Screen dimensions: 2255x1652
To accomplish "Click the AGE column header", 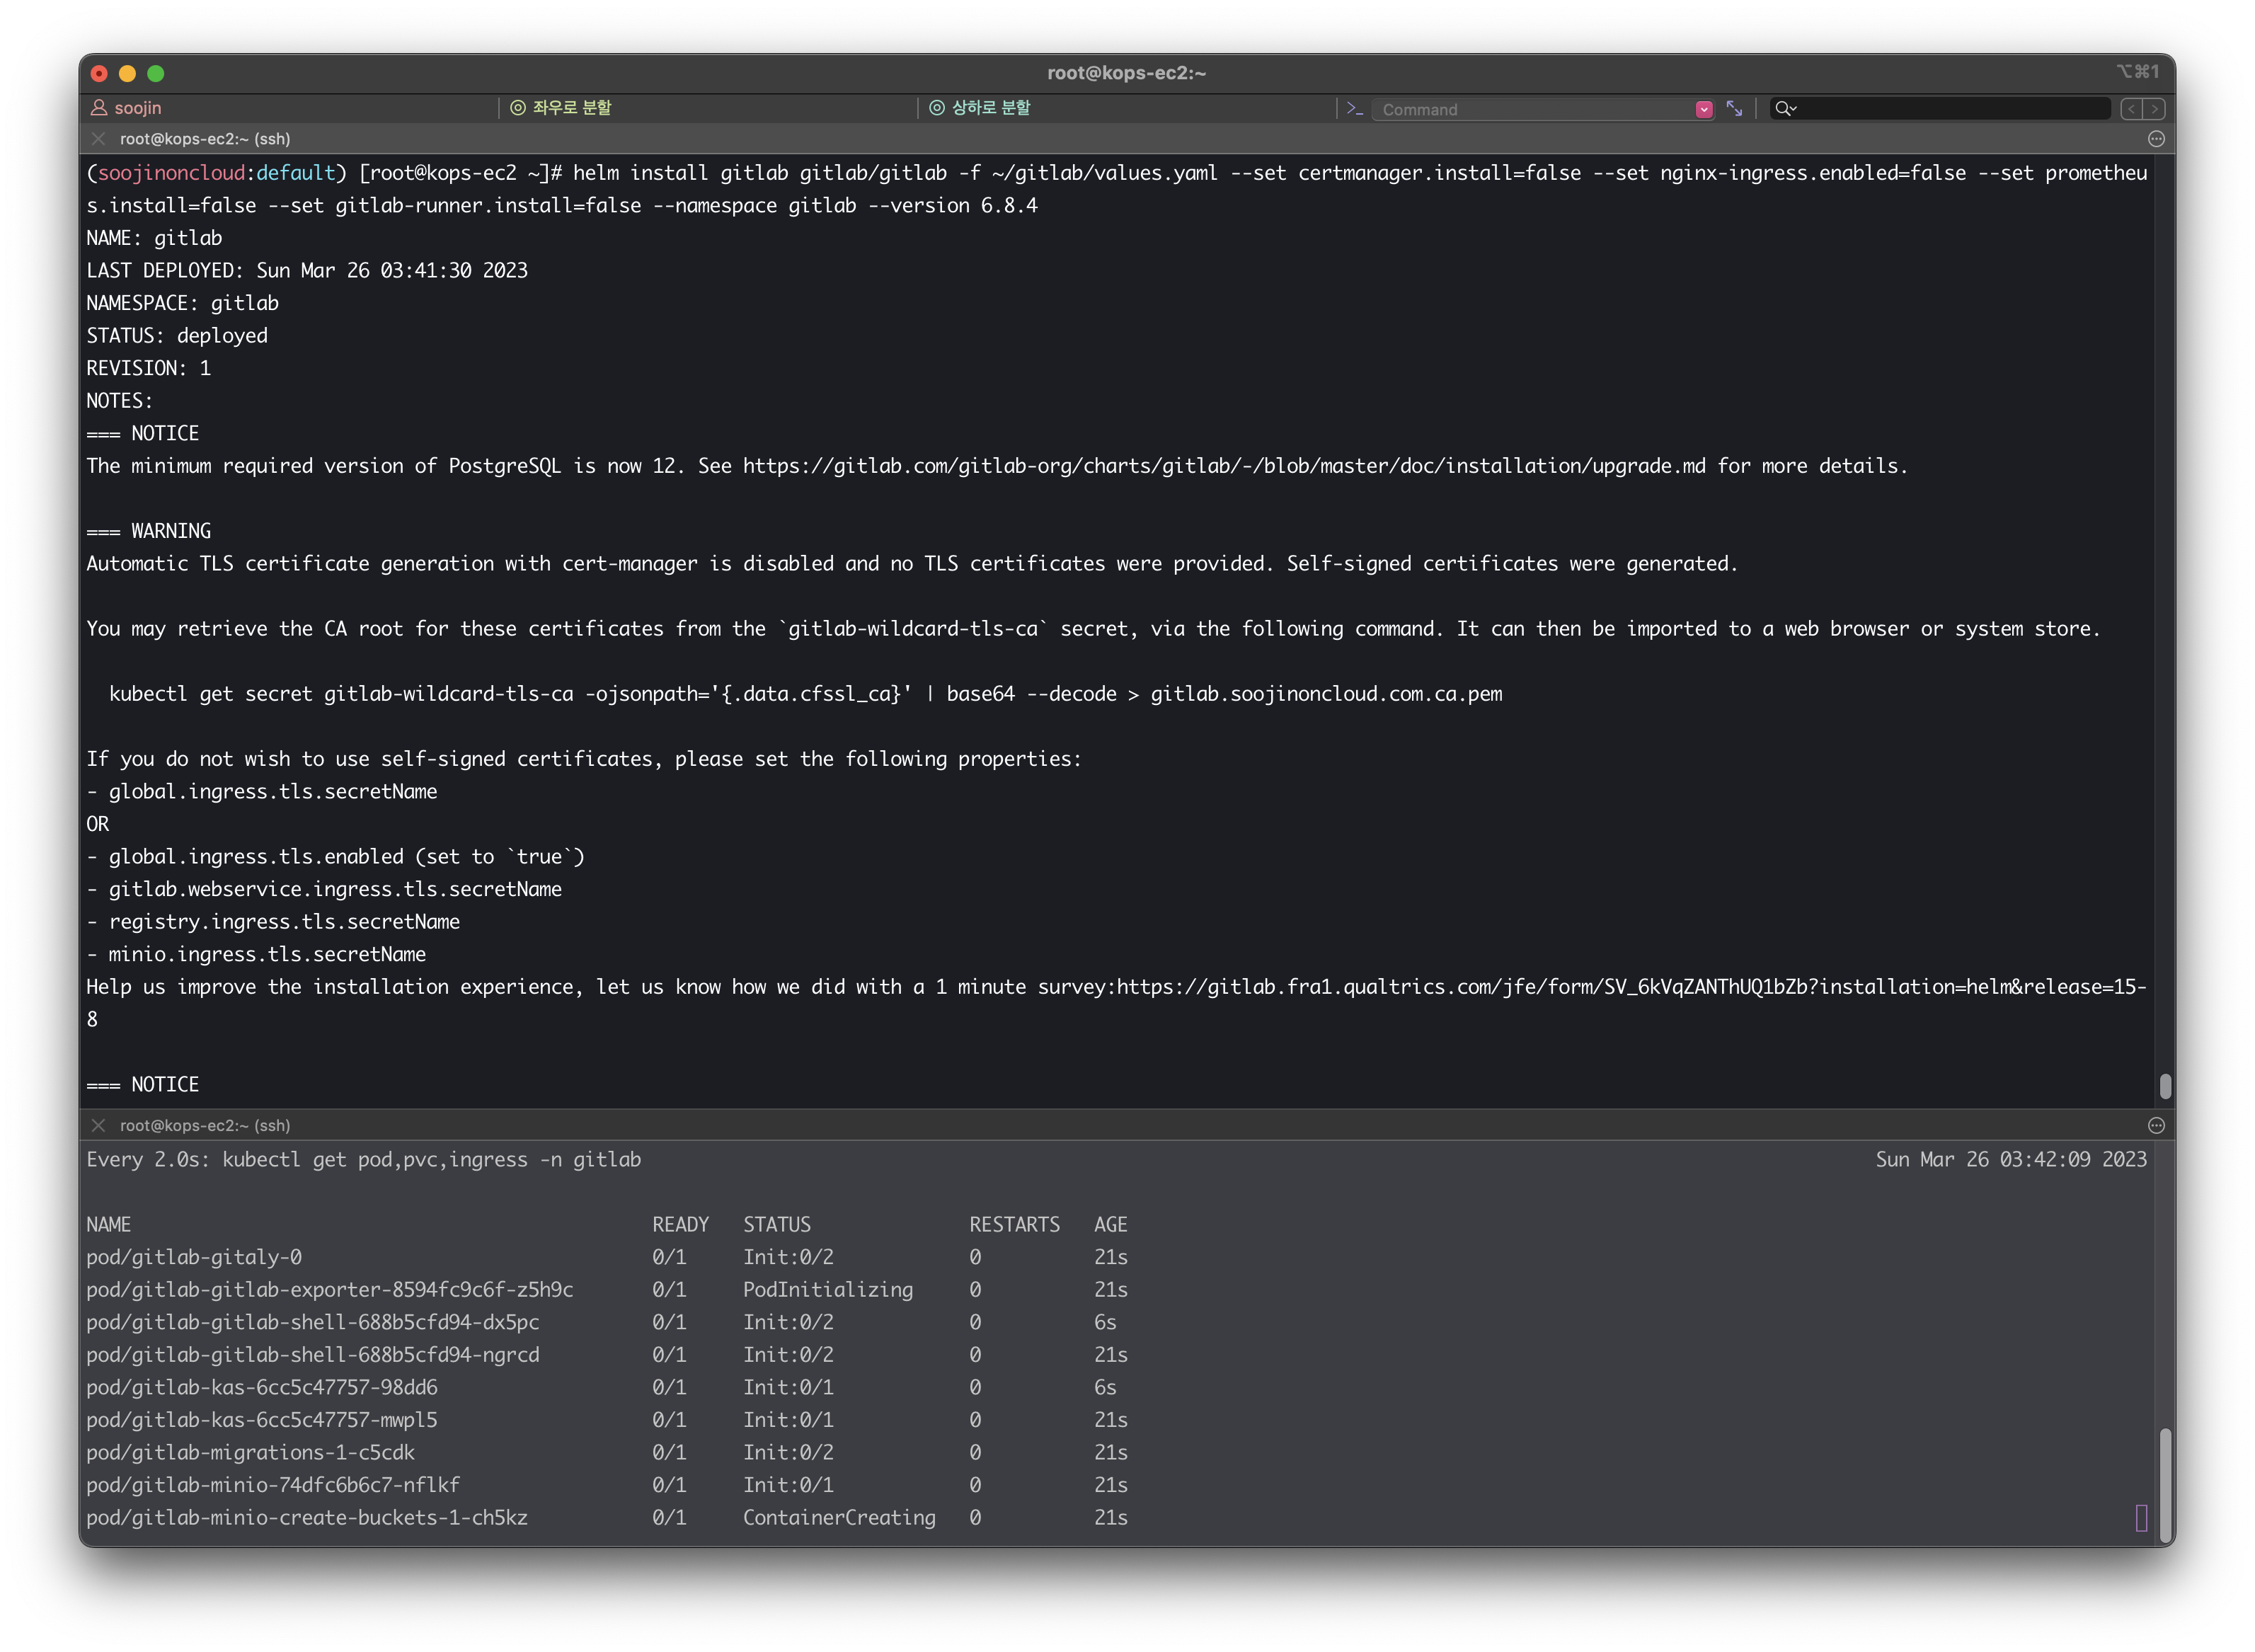I will (1110, 1225).
